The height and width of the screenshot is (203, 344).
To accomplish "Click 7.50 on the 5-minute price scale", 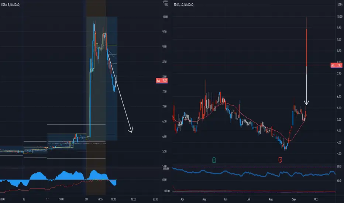I will pyautogui.click(x=164, y=92).
